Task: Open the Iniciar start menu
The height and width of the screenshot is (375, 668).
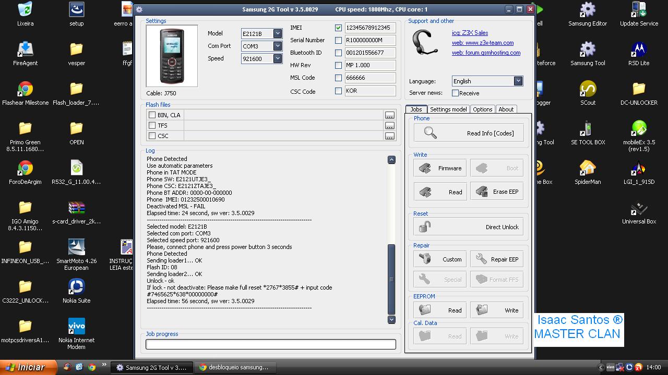Action: pyautogui.click(x=28, y=367)
